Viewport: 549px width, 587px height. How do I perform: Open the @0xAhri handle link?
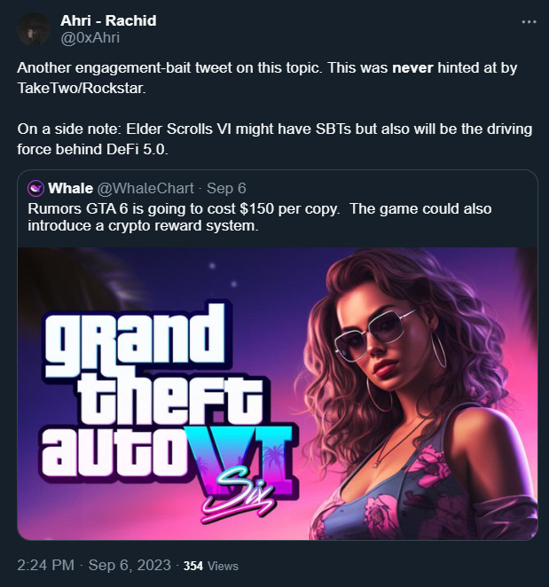(x=90, y=38)
